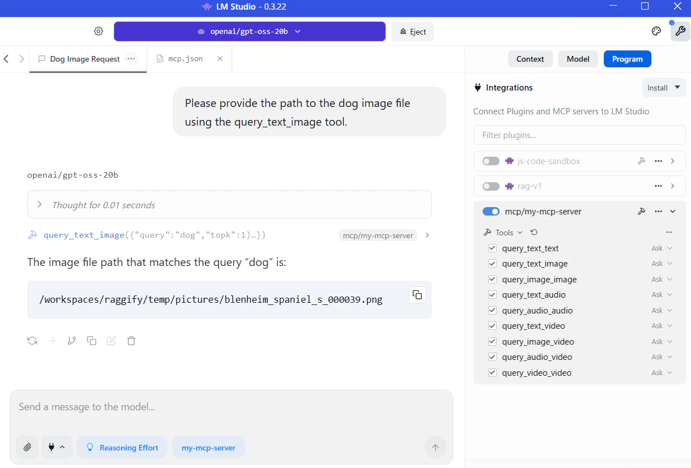691x468 pixels.
Task: Refresh the Tools list
Action: [x=534, y=233]
